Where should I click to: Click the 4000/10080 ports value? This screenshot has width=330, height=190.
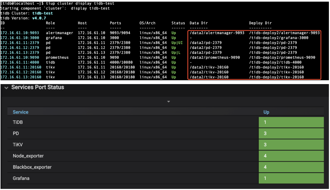121,62
